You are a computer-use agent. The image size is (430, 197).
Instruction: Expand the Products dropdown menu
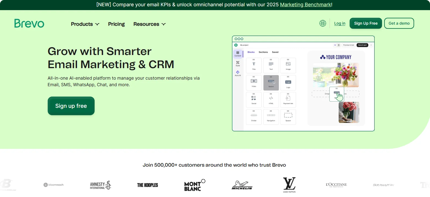click(x=85, y=24)
